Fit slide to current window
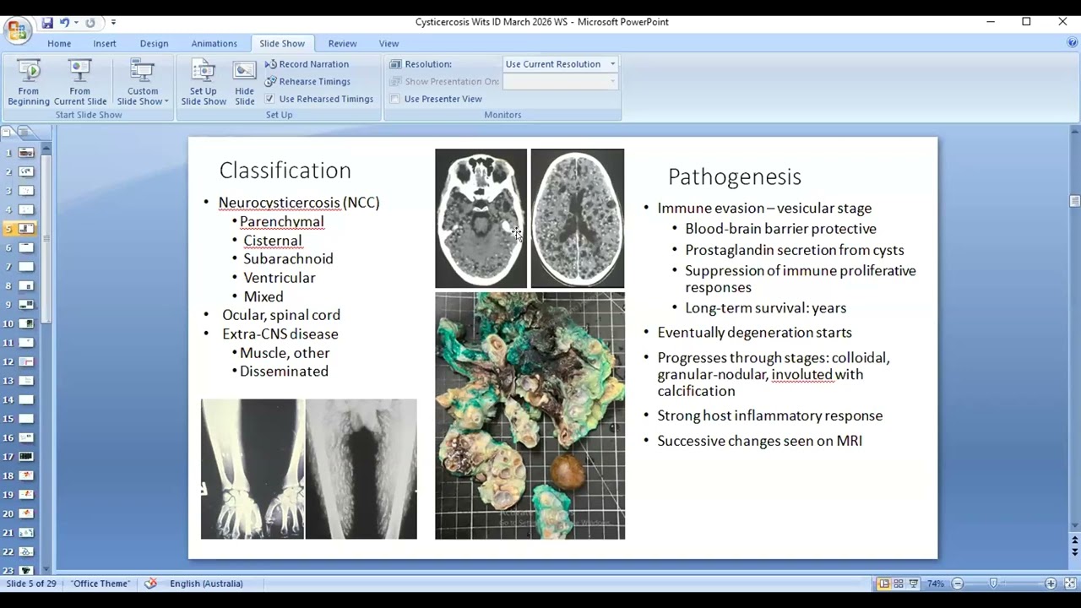This screenshot has height=608, width=1081. pos(1070,584)
